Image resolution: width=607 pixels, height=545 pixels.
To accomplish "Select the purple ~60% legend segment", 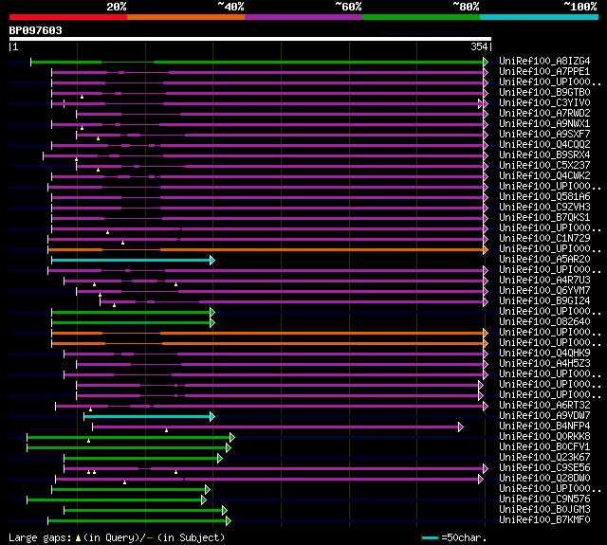I will [x=303, y=16].
